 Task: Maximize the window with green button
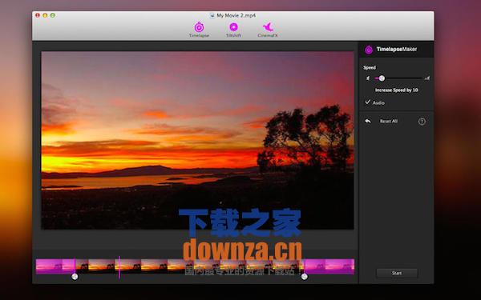click(x=53, y=15)
